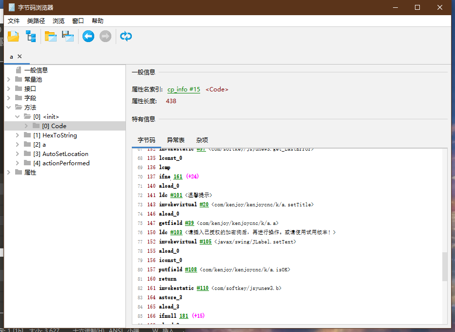This screenshot has height=332, width=455.
Task: Follow #20 setTitle constant link
Action: (x=204, y=204)
